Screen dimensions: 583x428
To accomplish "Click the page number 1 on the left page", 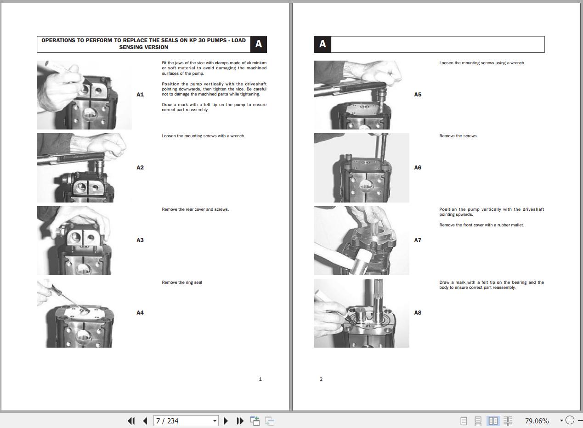I will click(260, 379).
